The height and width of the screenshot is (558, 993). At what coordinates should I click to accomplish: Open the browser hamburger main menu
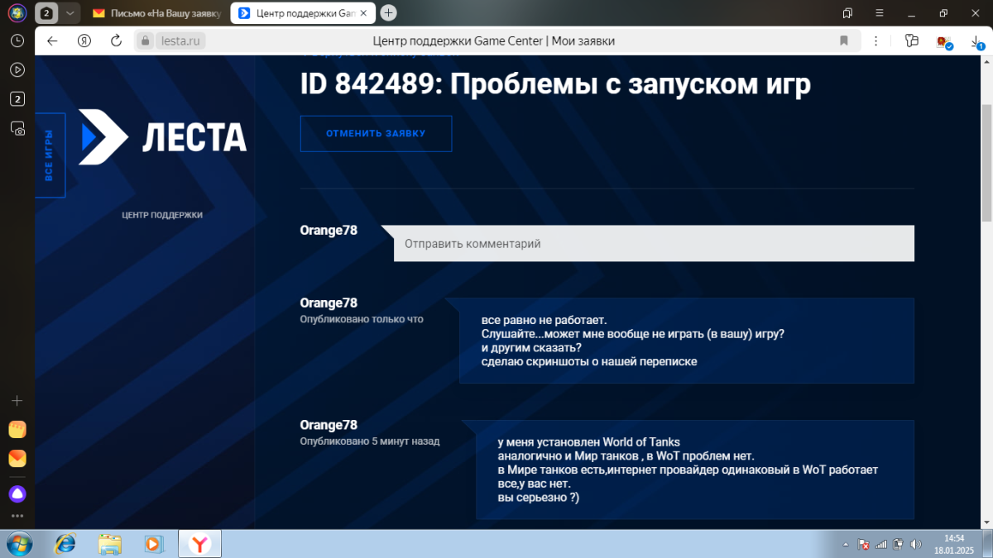pos(879,13)
